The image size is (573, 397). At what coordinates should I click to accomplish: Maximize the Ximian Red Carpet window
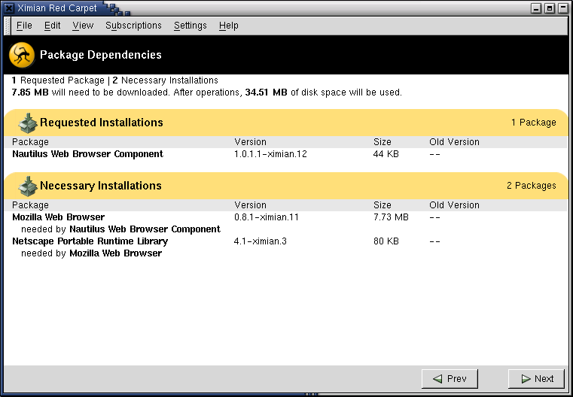[x=550, y=8]
